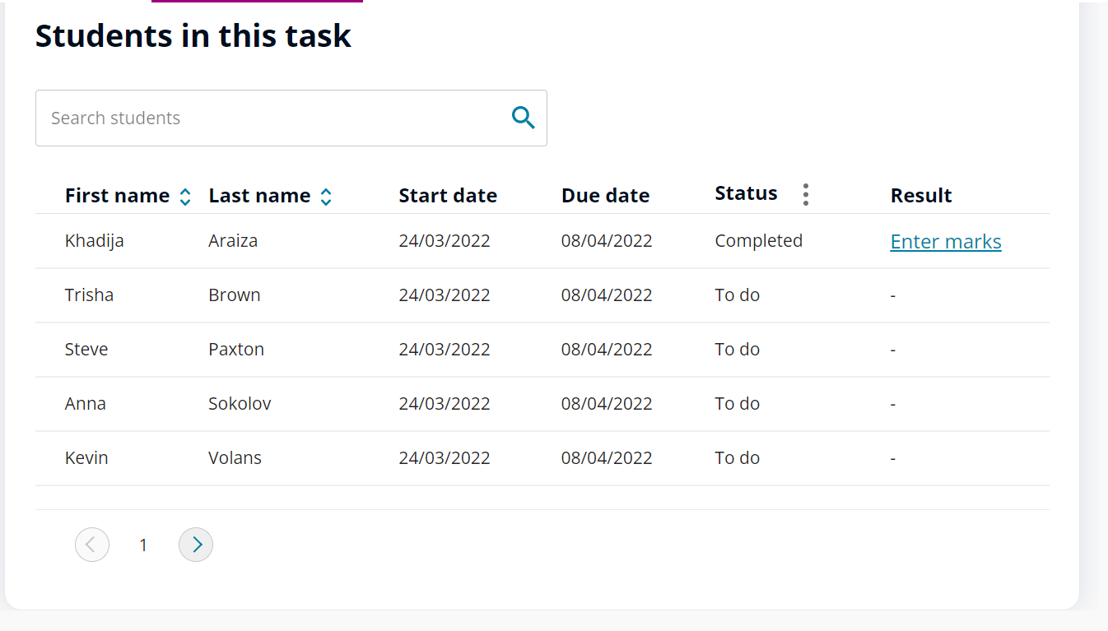This screenshot has width=1108, height=631.
Task: Click the Completed status for Khadija
Action: 758,240
